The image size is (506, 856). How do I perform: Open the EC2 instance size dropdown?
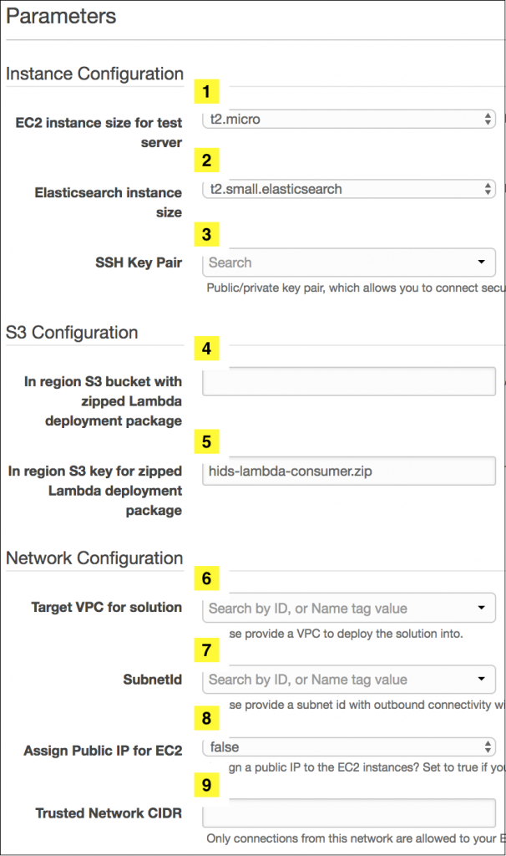coord(347,119)
